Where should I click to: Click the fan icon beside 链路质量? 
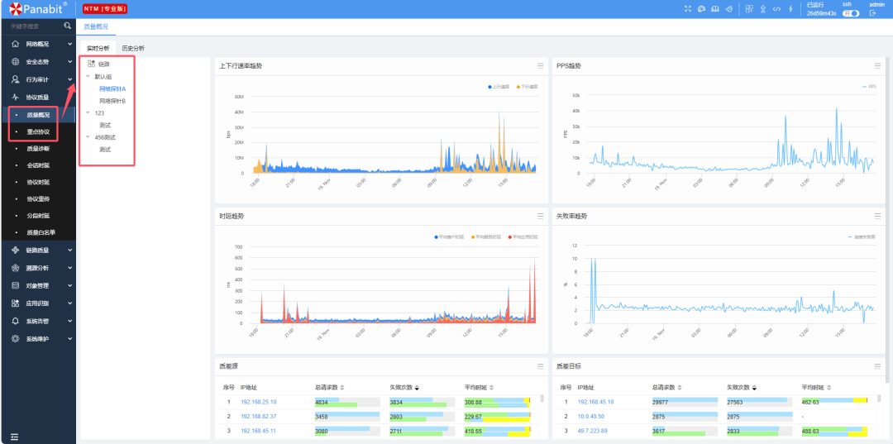pyautogui.click(x=16, y=250)
